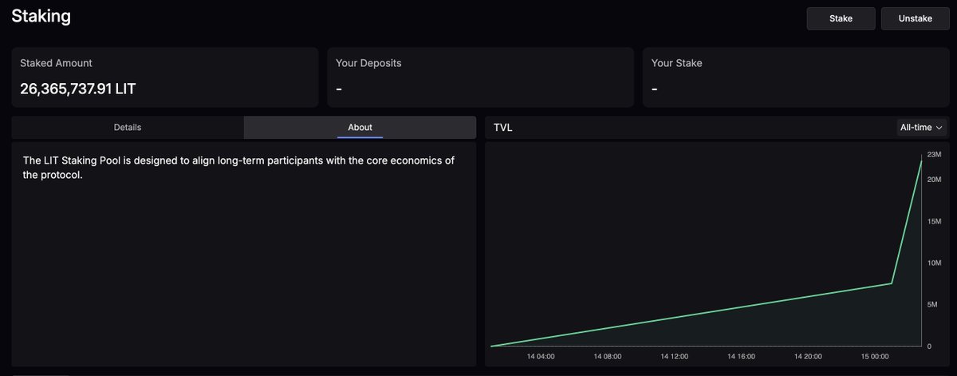Image resolution: width=957 pixels, height=376 pixels.
Task: Switch to the Details tab
Action: (128, 127)
